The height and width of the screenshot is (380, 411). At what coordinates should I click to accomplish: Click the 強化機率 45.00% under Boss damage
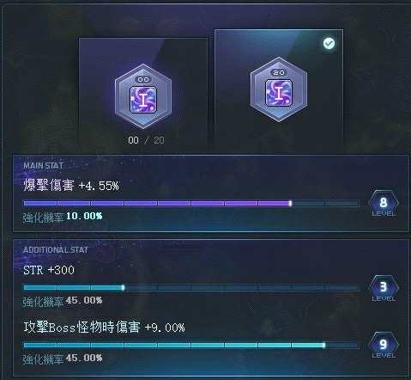coord(63,359)
